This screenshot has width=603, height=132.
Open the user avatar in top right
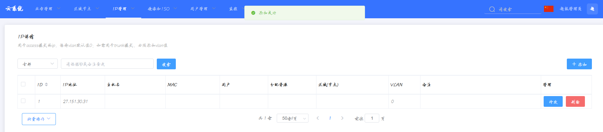[592, 9]
